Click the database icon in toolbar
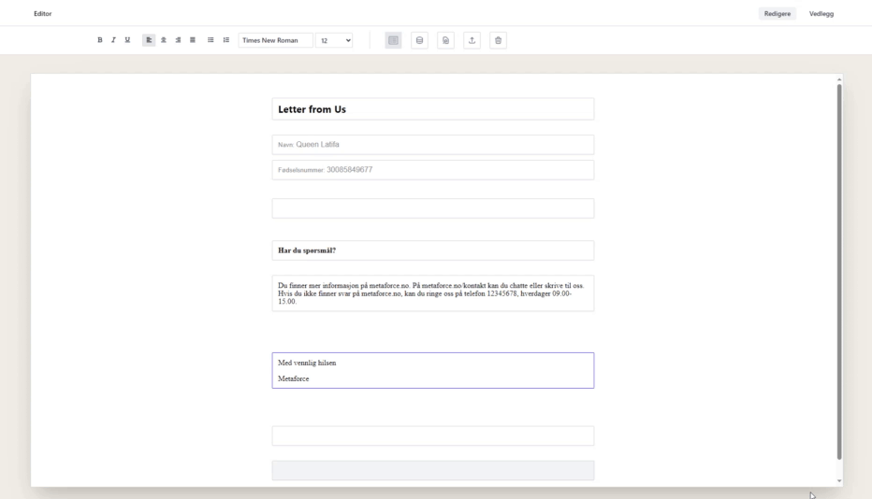 tap(419, 40)
